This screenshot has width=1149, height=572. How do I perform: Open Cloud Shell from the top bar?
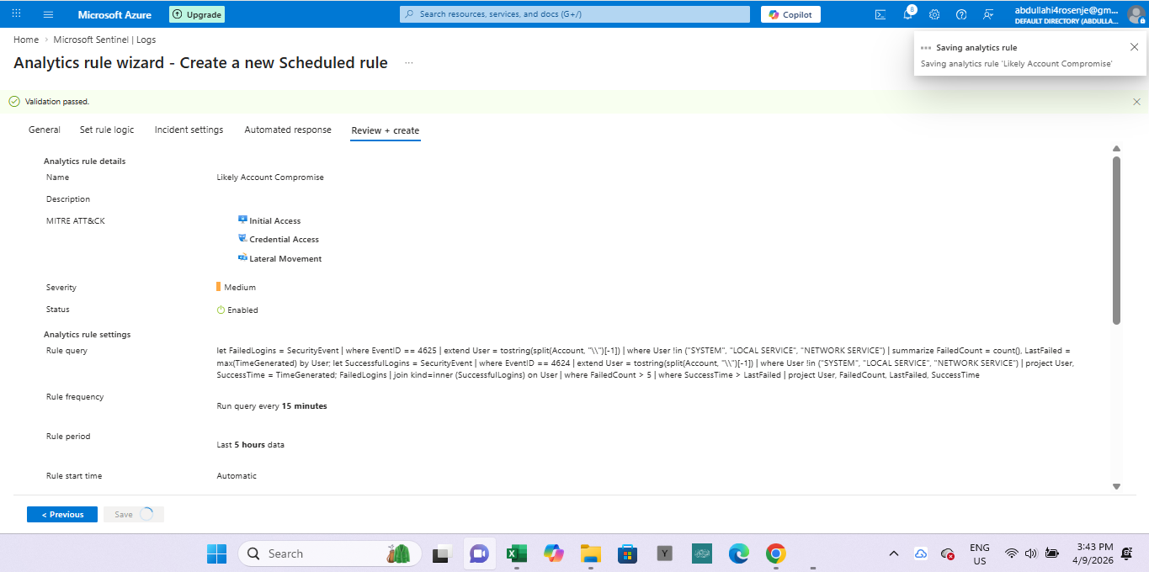(x=880, y=14)
